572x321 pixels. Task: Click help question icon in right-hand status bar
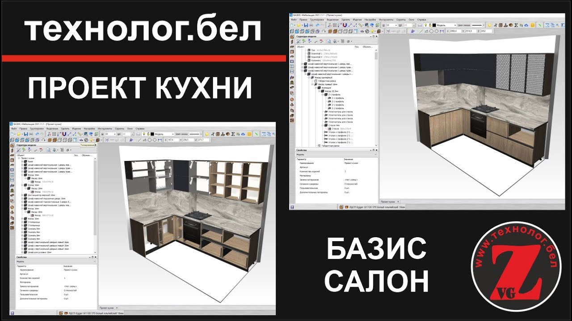pos(292,207)
